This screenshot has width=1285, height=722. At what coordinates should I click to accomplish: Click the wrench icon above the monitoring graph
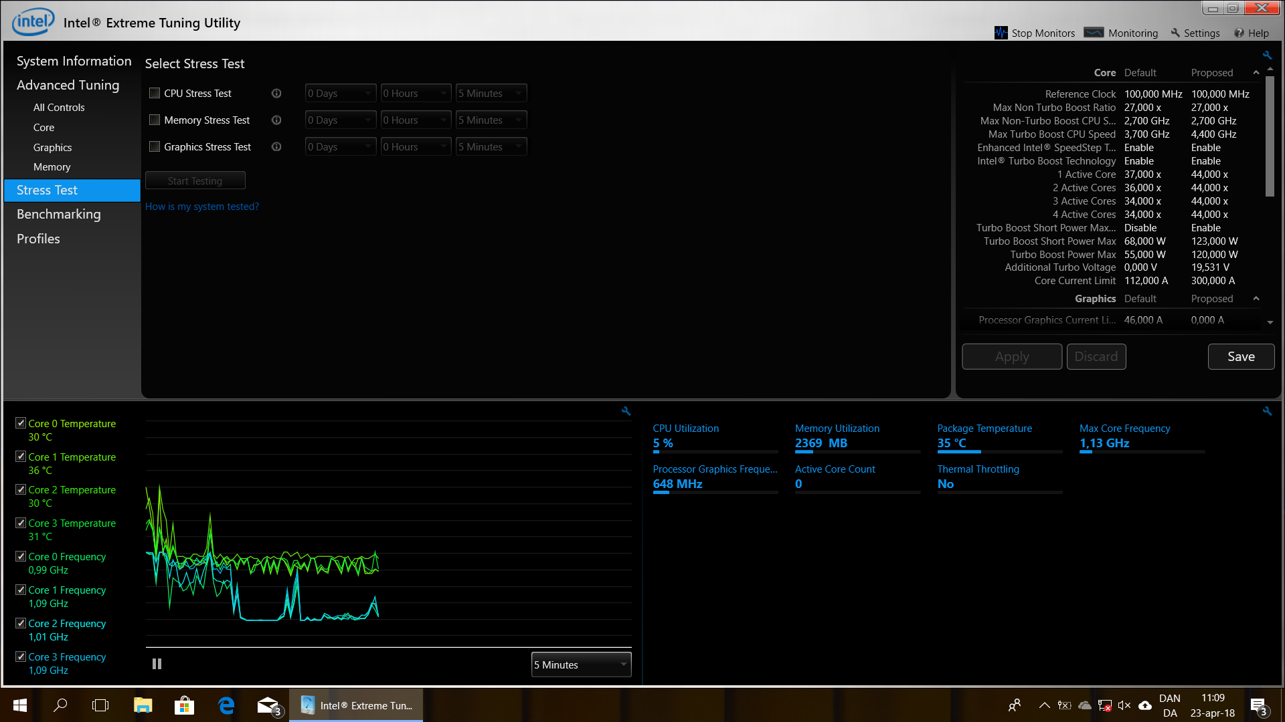[x=626, y=411]
